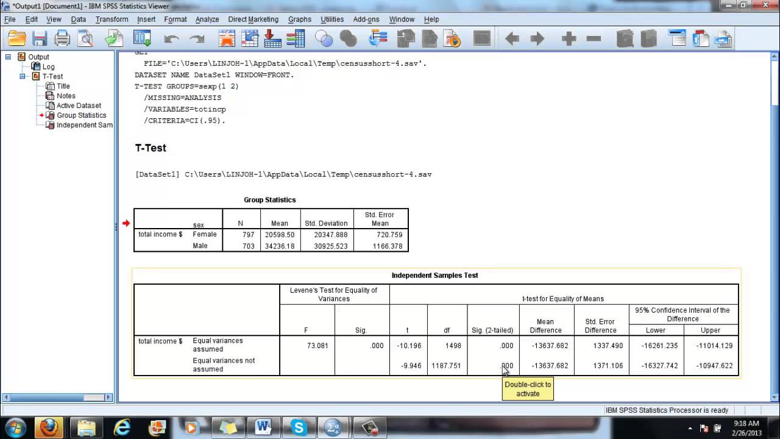This screenshot has height=439, width=780.
Task: Open the Transform menu
Action: 112,20
